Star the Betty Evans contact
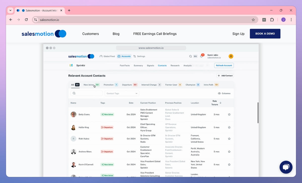302x183 pixels. pyautogui.click(x=229, y=114)
